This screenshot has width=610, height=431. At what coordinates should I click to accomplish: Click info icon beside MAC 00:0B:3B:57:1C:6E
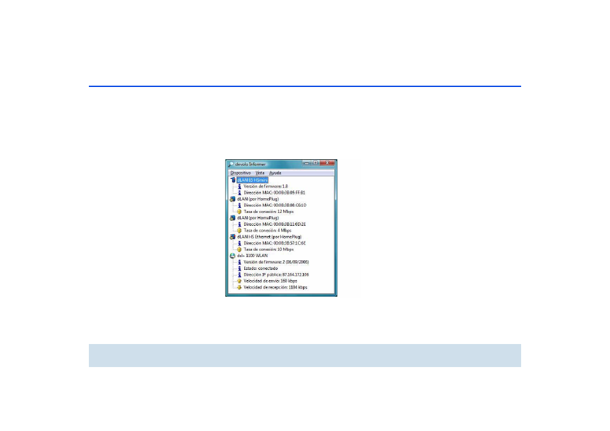(239, 243)
